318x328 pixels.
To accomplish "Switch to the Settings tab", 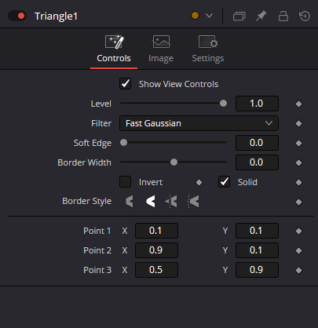I will pos(208,49).
